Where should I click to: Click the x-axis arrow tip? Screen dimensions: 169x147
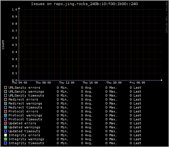[x=162, y=80]
